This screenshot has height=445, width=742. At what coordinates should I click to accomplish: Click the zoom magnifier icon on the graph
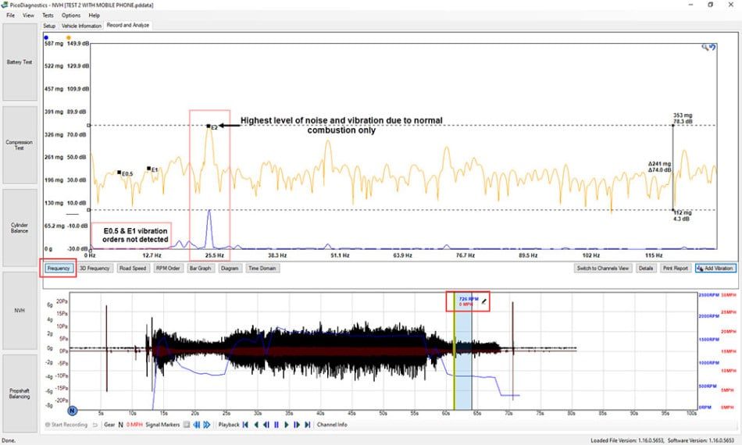pyautogui.click(x=705, y=47)
